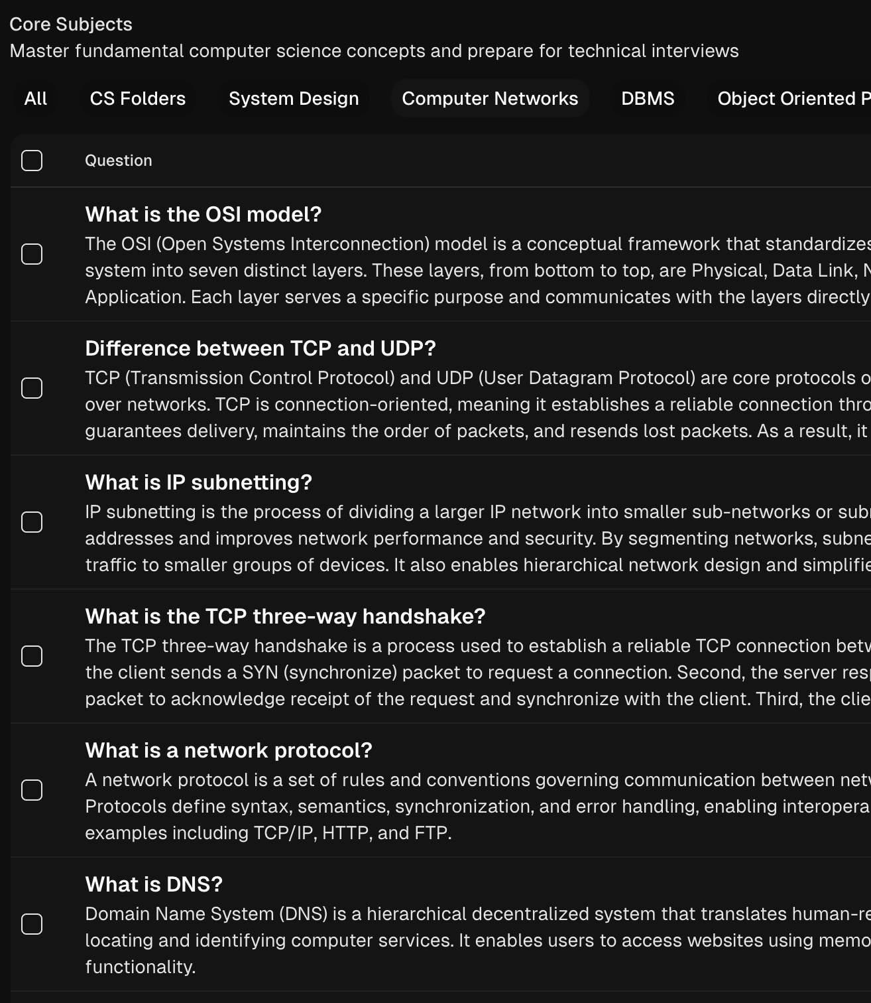
Task: Tick the TCP three-way handshake checkbox
Action: click(x=32, y=656)
